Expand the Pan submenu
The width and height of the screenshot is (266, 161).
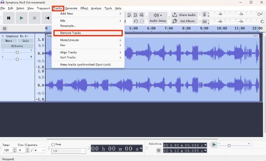pyautogui.click(x=88, y=45)
